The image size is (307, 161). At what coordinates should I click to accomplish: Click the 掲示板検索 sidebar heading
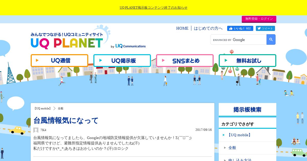pos(247,110)
